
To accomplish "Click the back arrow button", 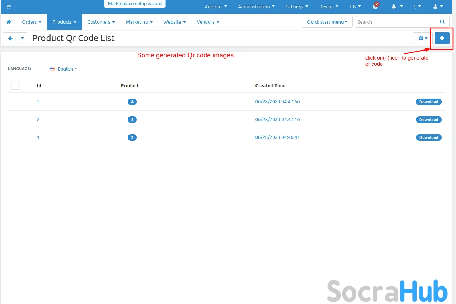I will 11,38.
